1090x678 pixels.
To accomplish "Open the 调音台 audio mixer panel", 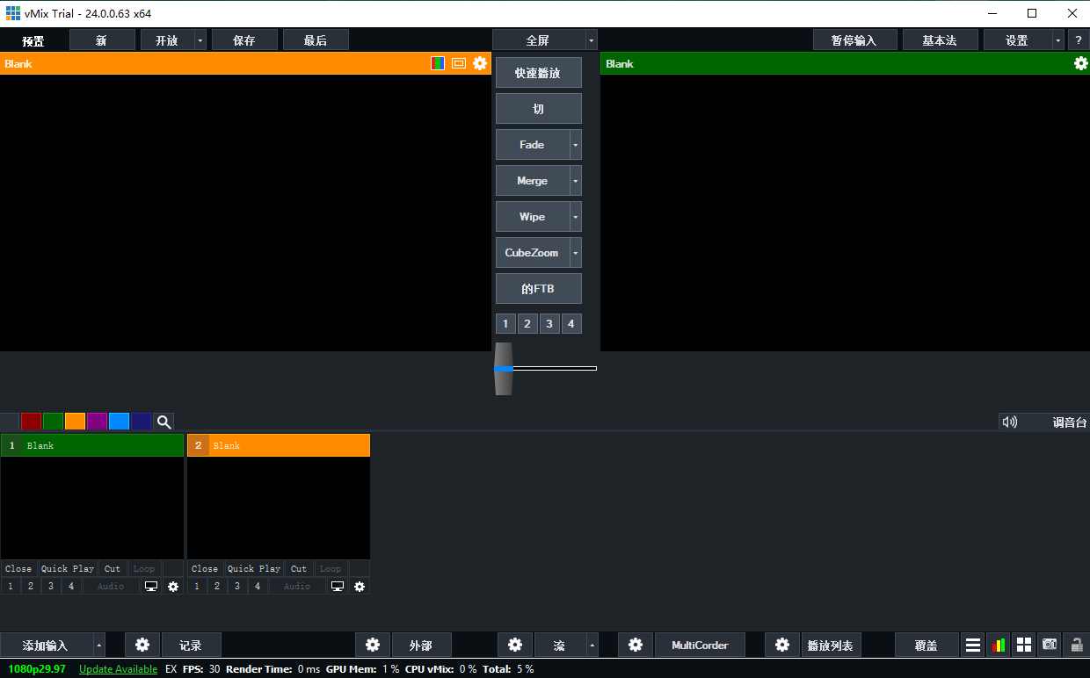I will pos(1069,422).
